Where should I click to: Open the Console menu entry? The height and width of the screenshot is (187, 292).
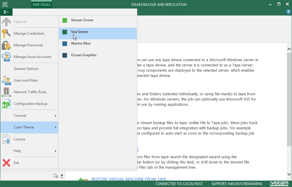29,116
